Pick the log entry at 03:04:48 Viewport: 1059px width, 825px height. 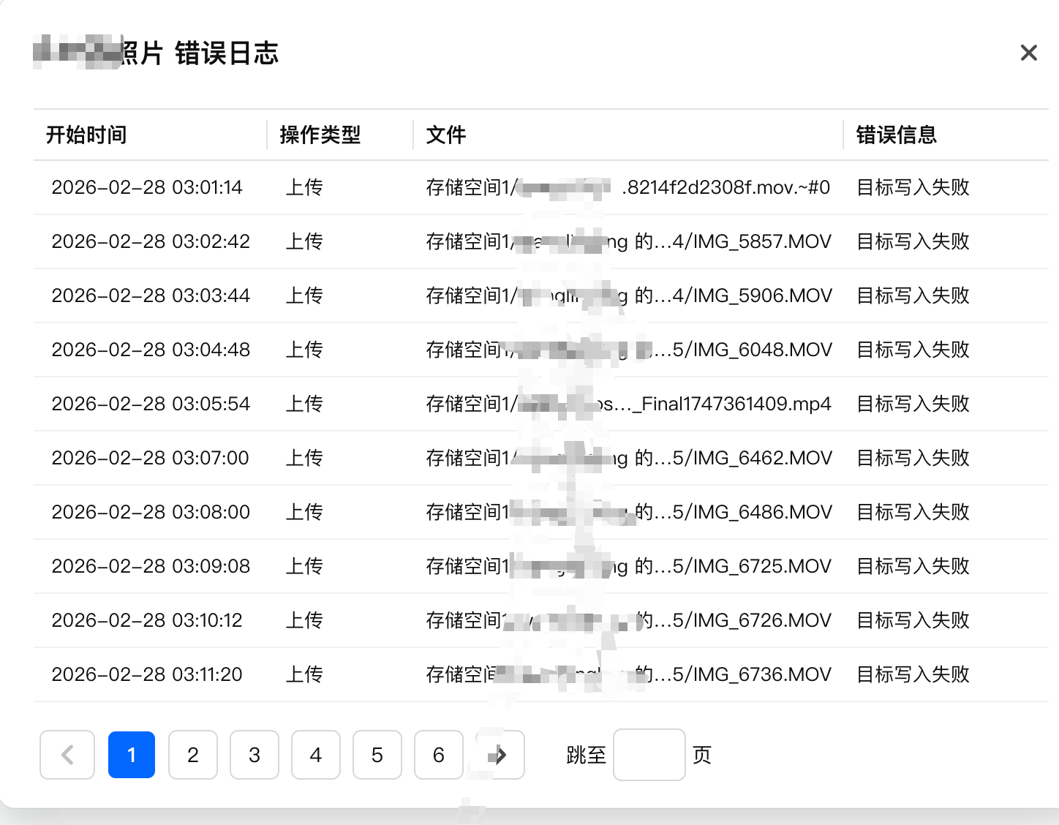pos(151,350)
